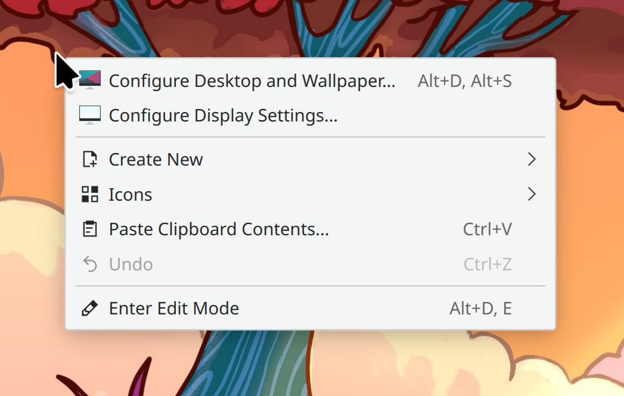Select the Create New menu entry

311,160
